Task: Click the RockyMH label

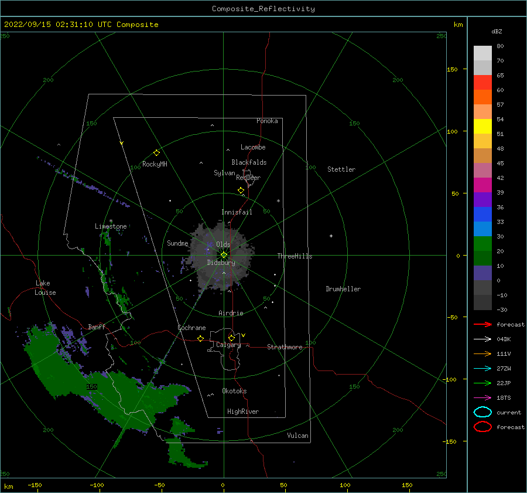Action: 155,164
